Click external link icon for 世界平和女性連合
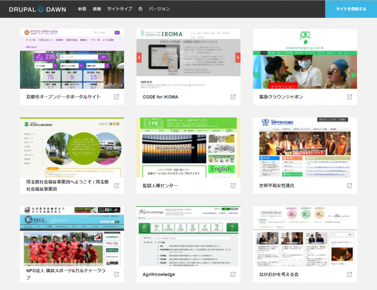The image size is (377, 290). 350,186
